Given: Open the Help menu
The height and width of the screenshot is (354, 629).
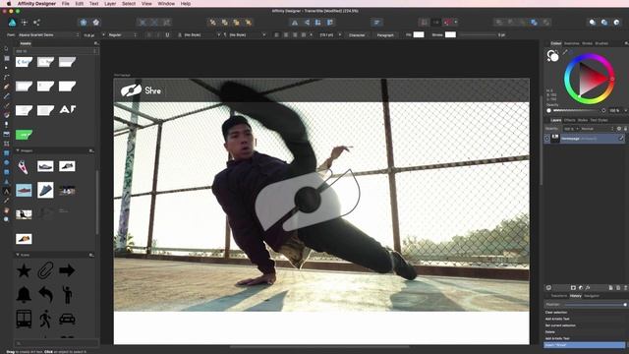Looking at the screenshot, I should click(x=186, y=4).
